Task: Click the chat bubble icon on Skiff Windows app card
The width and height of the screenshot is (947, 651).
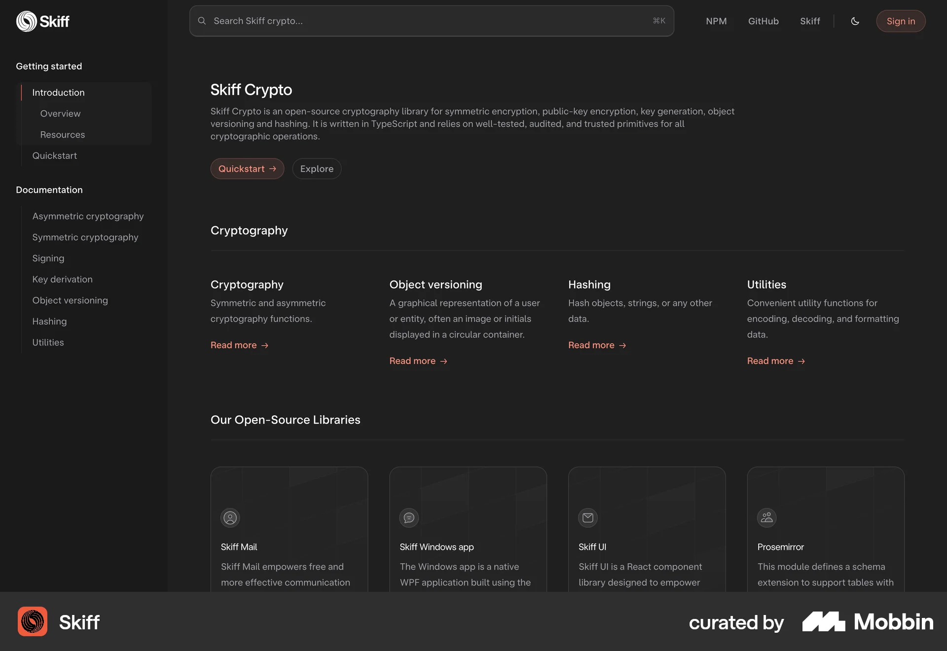Action: click(409, 517)
